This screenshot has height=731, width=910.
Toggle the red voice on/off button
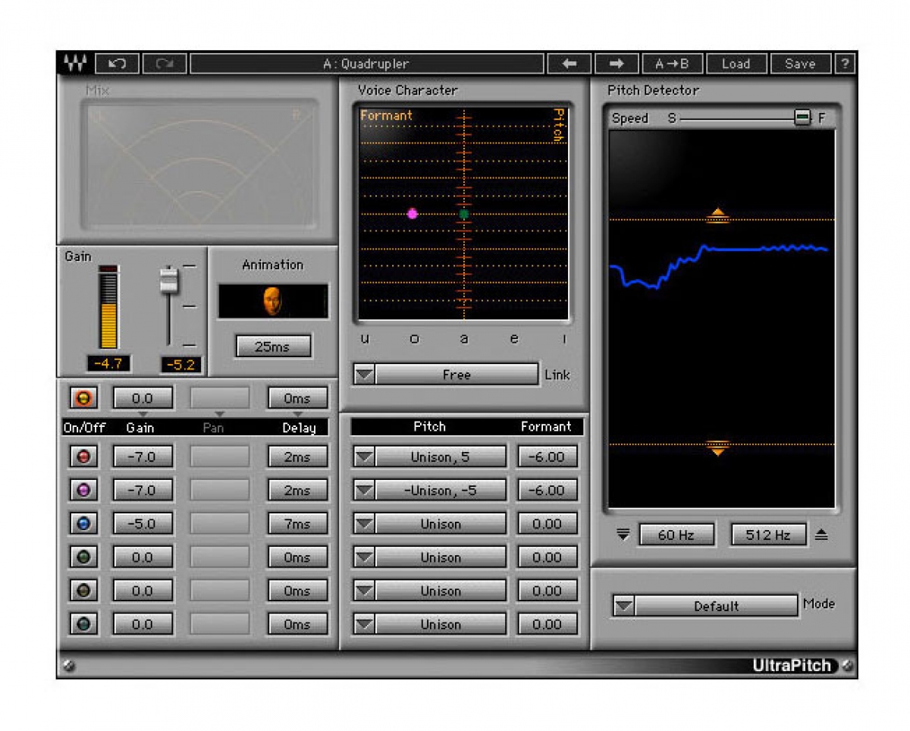point(83,456)
